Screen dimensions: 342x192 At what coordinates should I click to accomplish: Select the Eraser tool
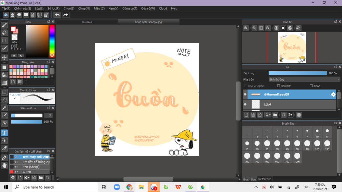tap(4, 33)
